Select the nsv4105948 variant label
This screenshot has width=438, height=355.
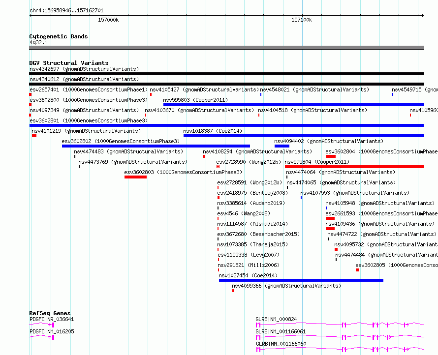pos(380,203)
